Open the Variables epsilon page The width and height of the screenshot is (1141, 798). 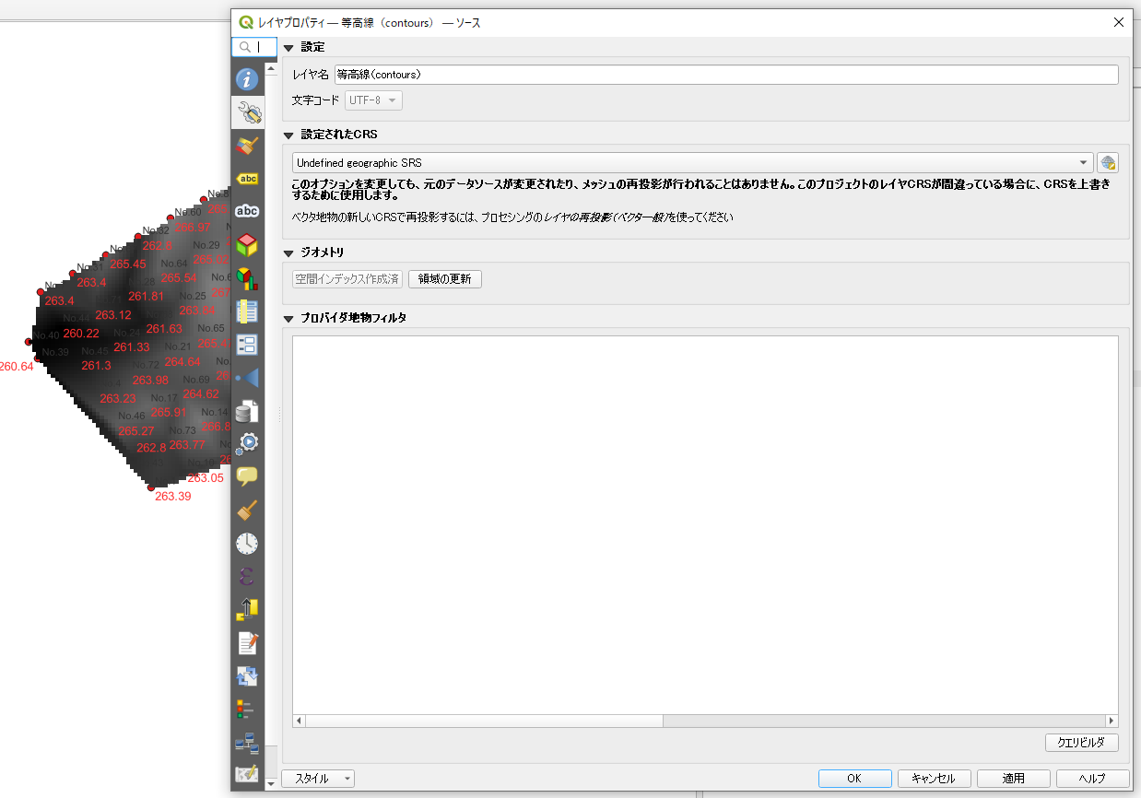(247, 577)
